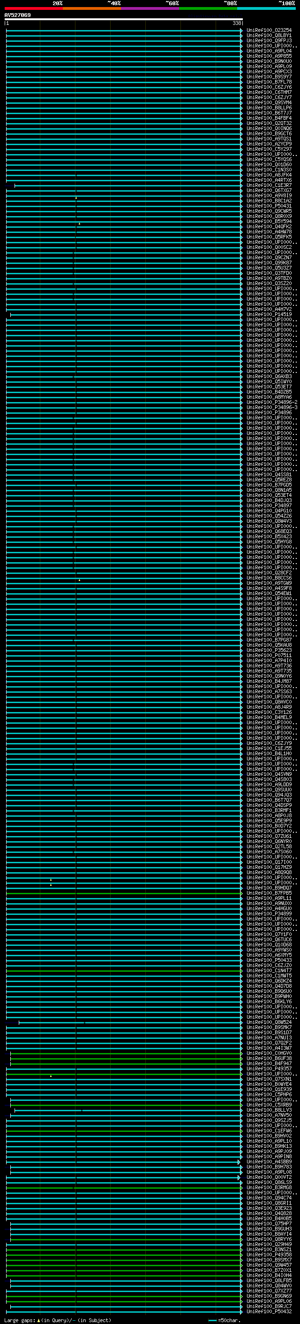This screenshot has width=300, height=1324.
Task: Select the query name AV527069
Action: (17, 15)
